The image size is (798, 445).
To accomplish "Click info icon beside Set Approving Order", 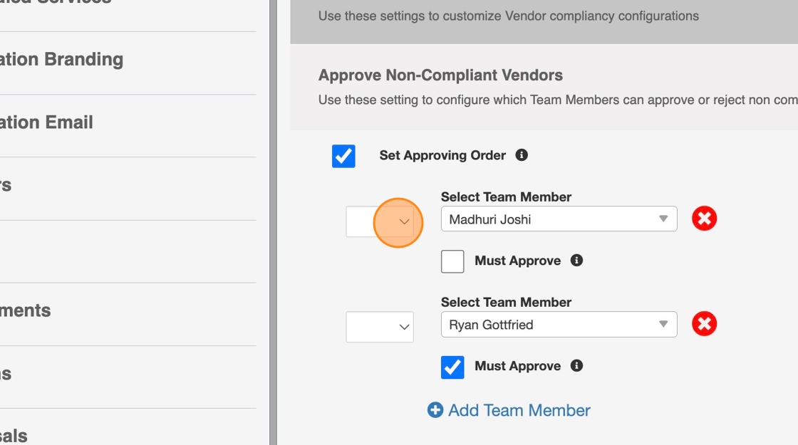I will pos(522,155).
